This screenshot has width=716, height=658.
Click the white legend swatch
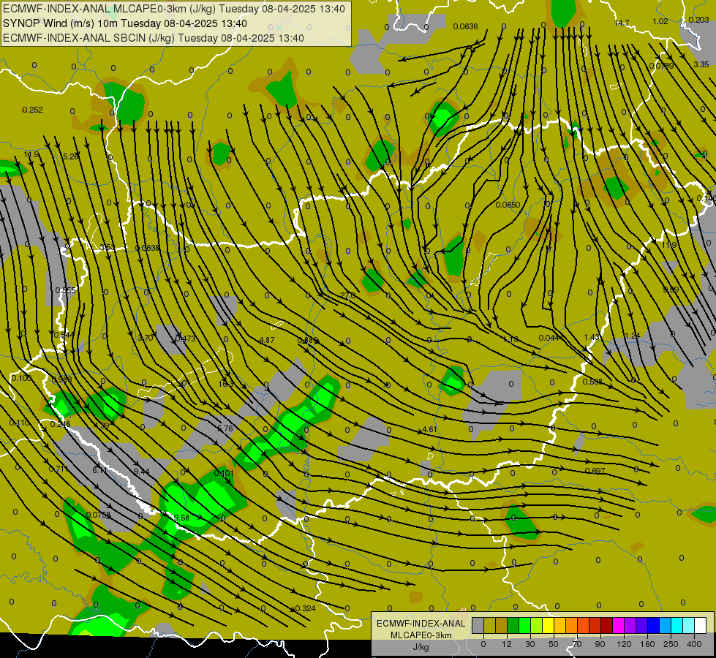coord(701,626)
